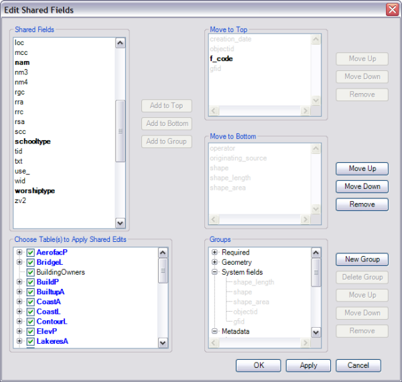Screen dimensions: 402x382
Task: Click Move Up beside Move to Bottom list
Action: click(362, 169)
